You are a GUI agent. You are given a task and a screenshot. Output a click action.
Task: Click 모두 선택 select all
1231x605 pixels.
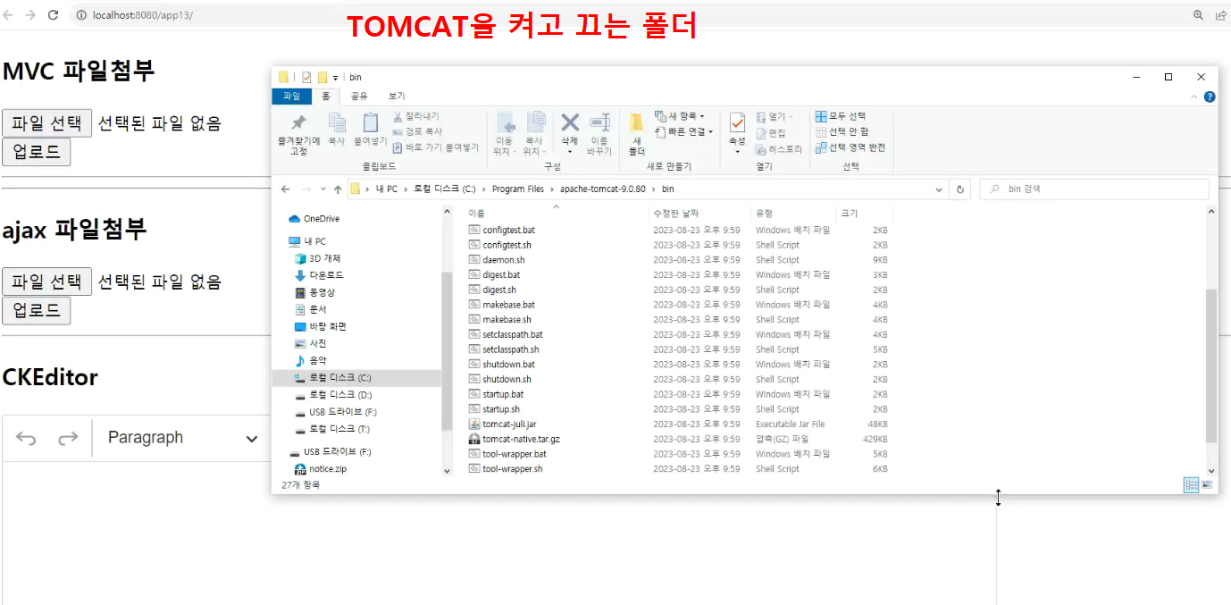coord(841,116)
